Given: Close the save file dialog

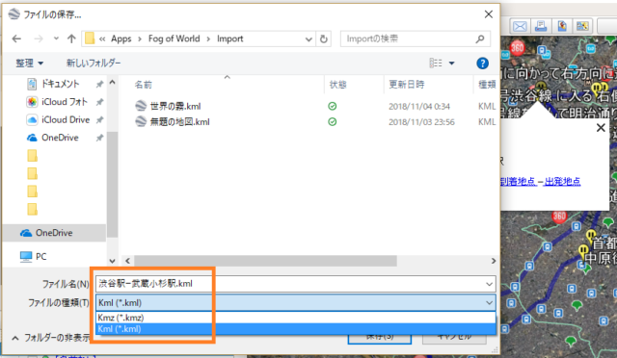Looking at the screenshot, I should click(x=489, y=14).
